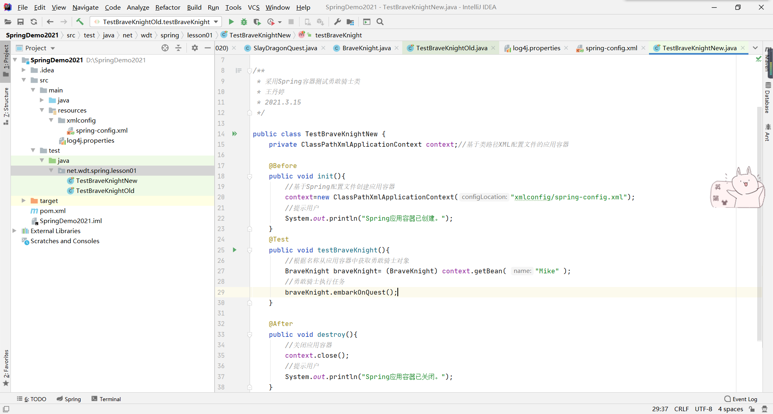Open the project file via toolbar Open icon
The image size is (773, 414).
[8, 22]
